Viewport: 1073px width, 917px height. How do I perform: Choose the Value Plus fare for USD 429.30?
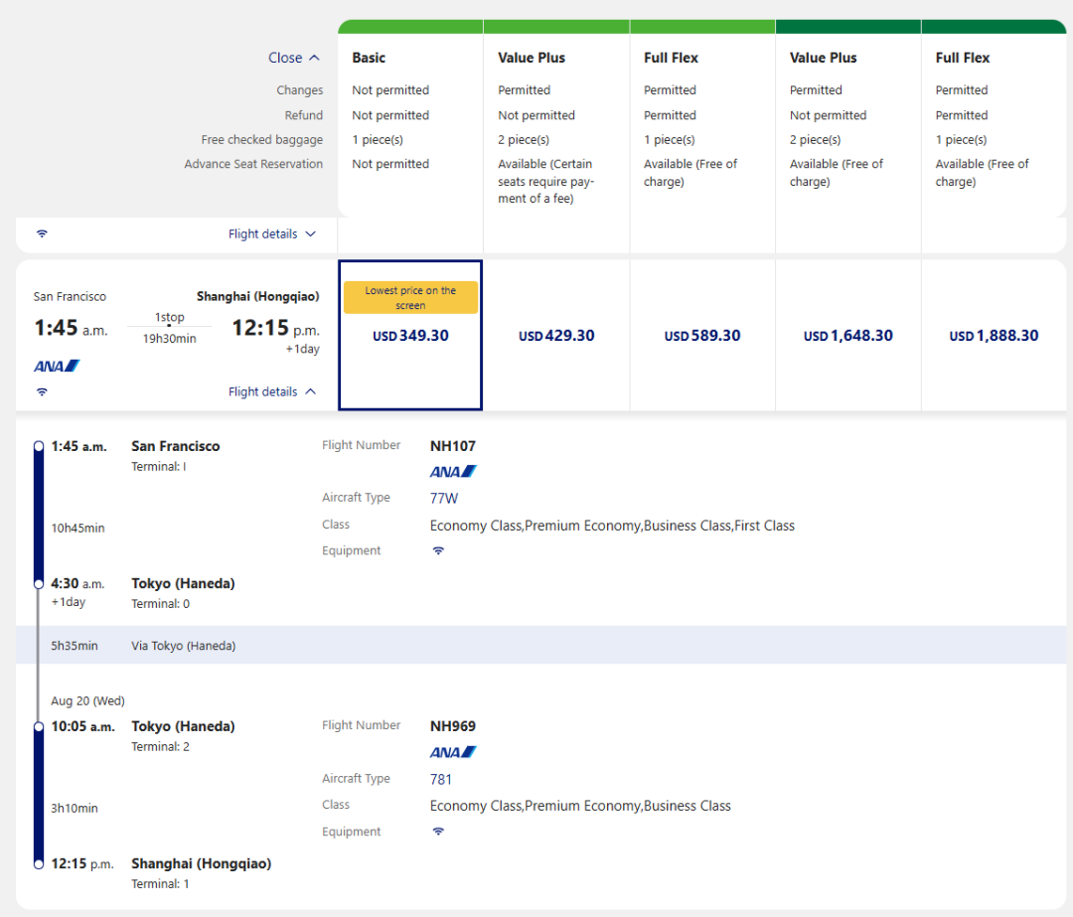point(556,336)
